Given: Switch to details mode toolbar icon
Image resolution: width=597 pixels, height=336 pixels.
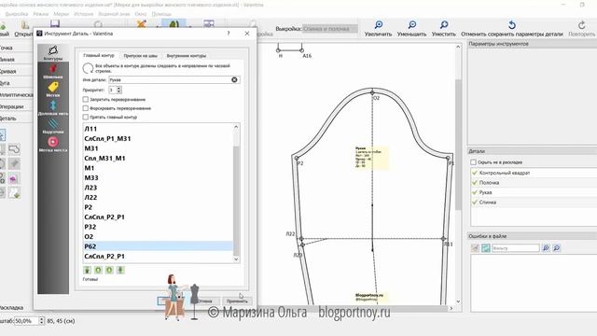Looking at the screenshot, I should [x=174, y=24].
